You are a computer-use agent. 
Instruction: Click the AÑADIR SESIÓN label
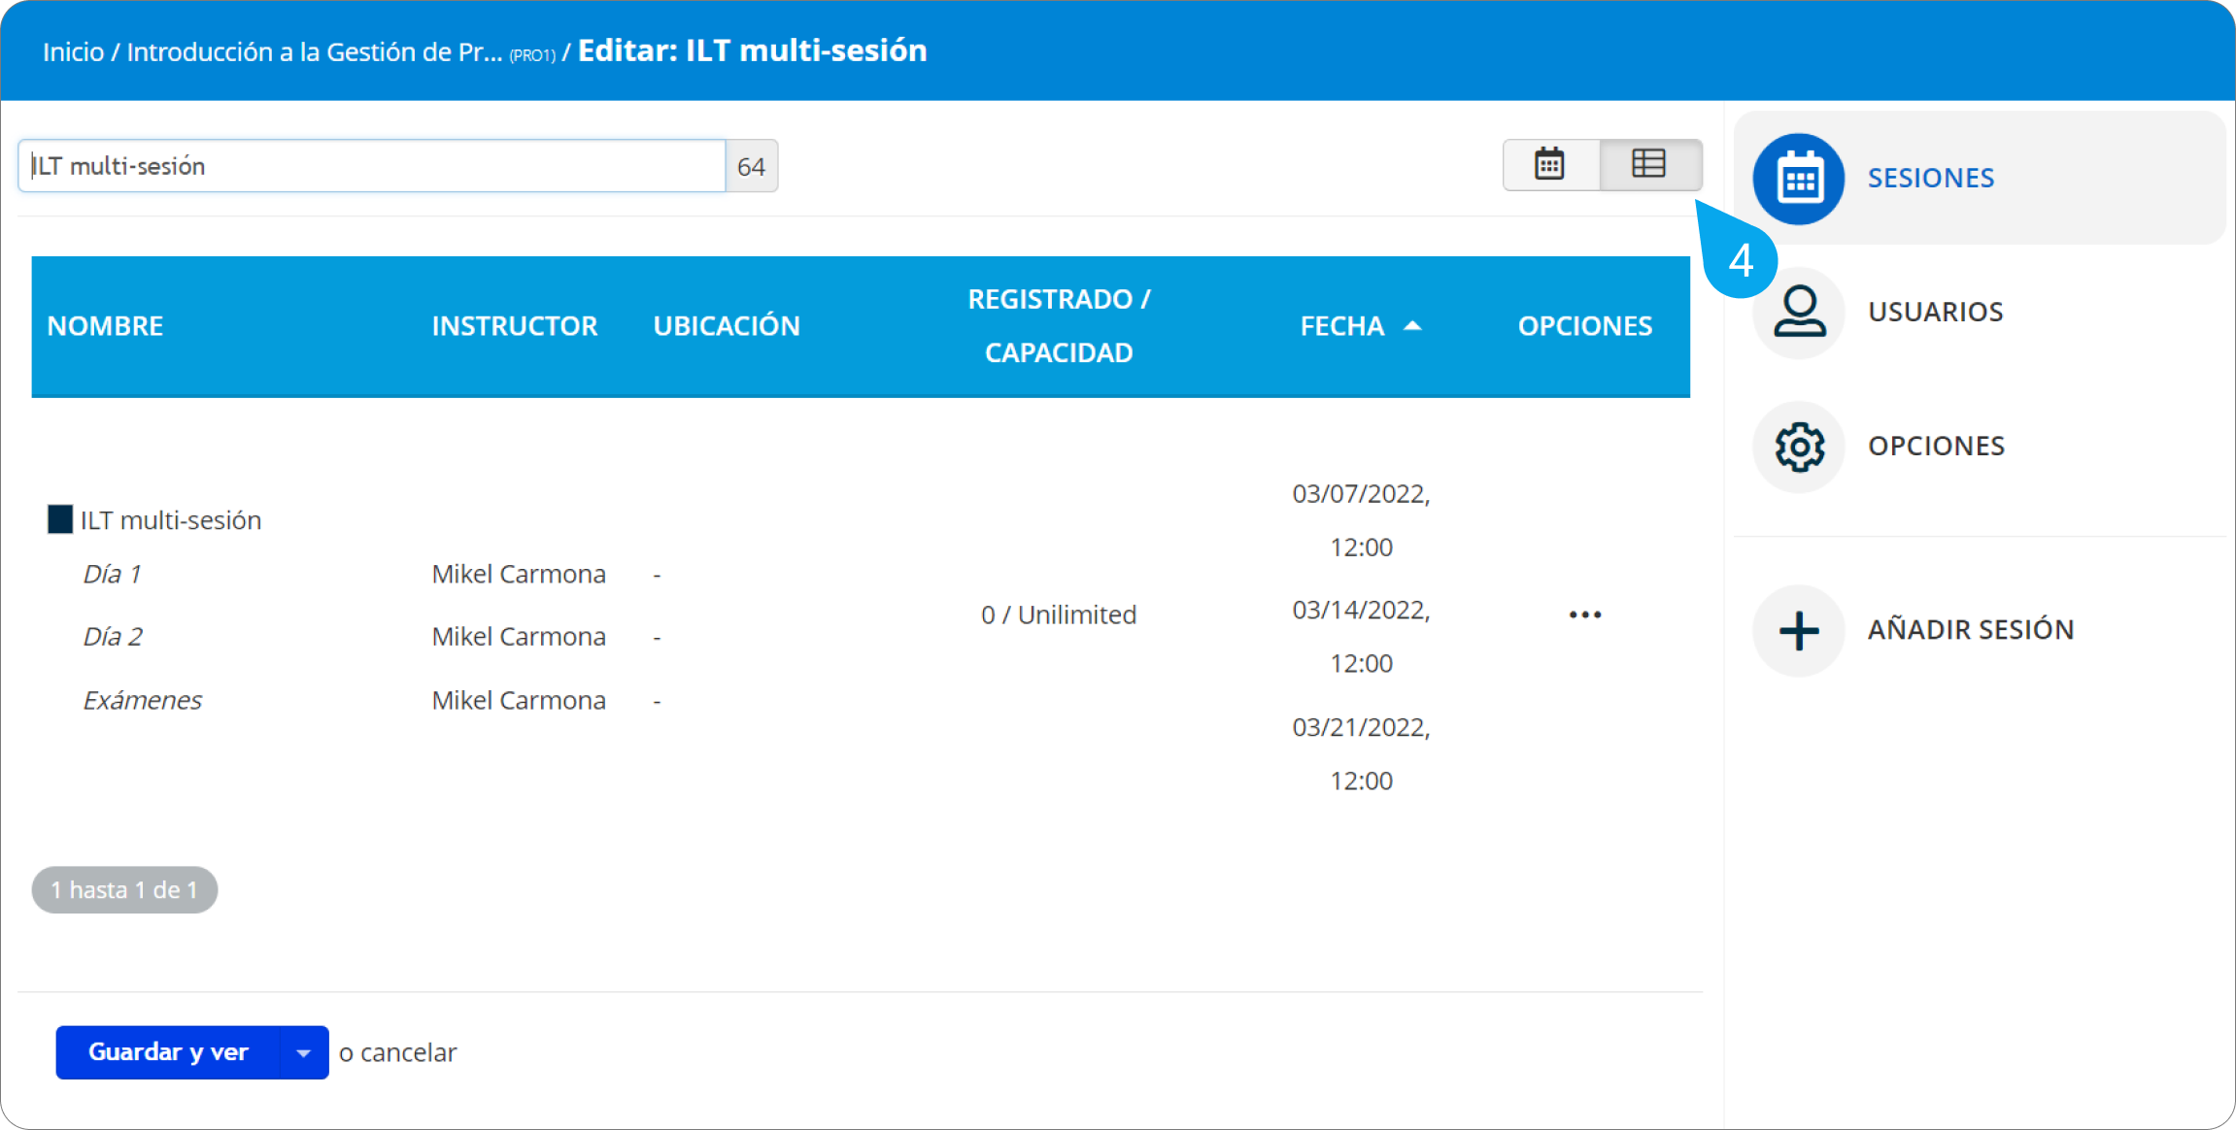pos(1970,630)
